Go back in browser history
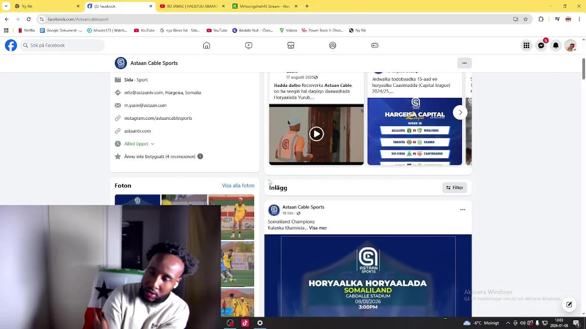Screen dimensions: 586x329 click(6, 19)
